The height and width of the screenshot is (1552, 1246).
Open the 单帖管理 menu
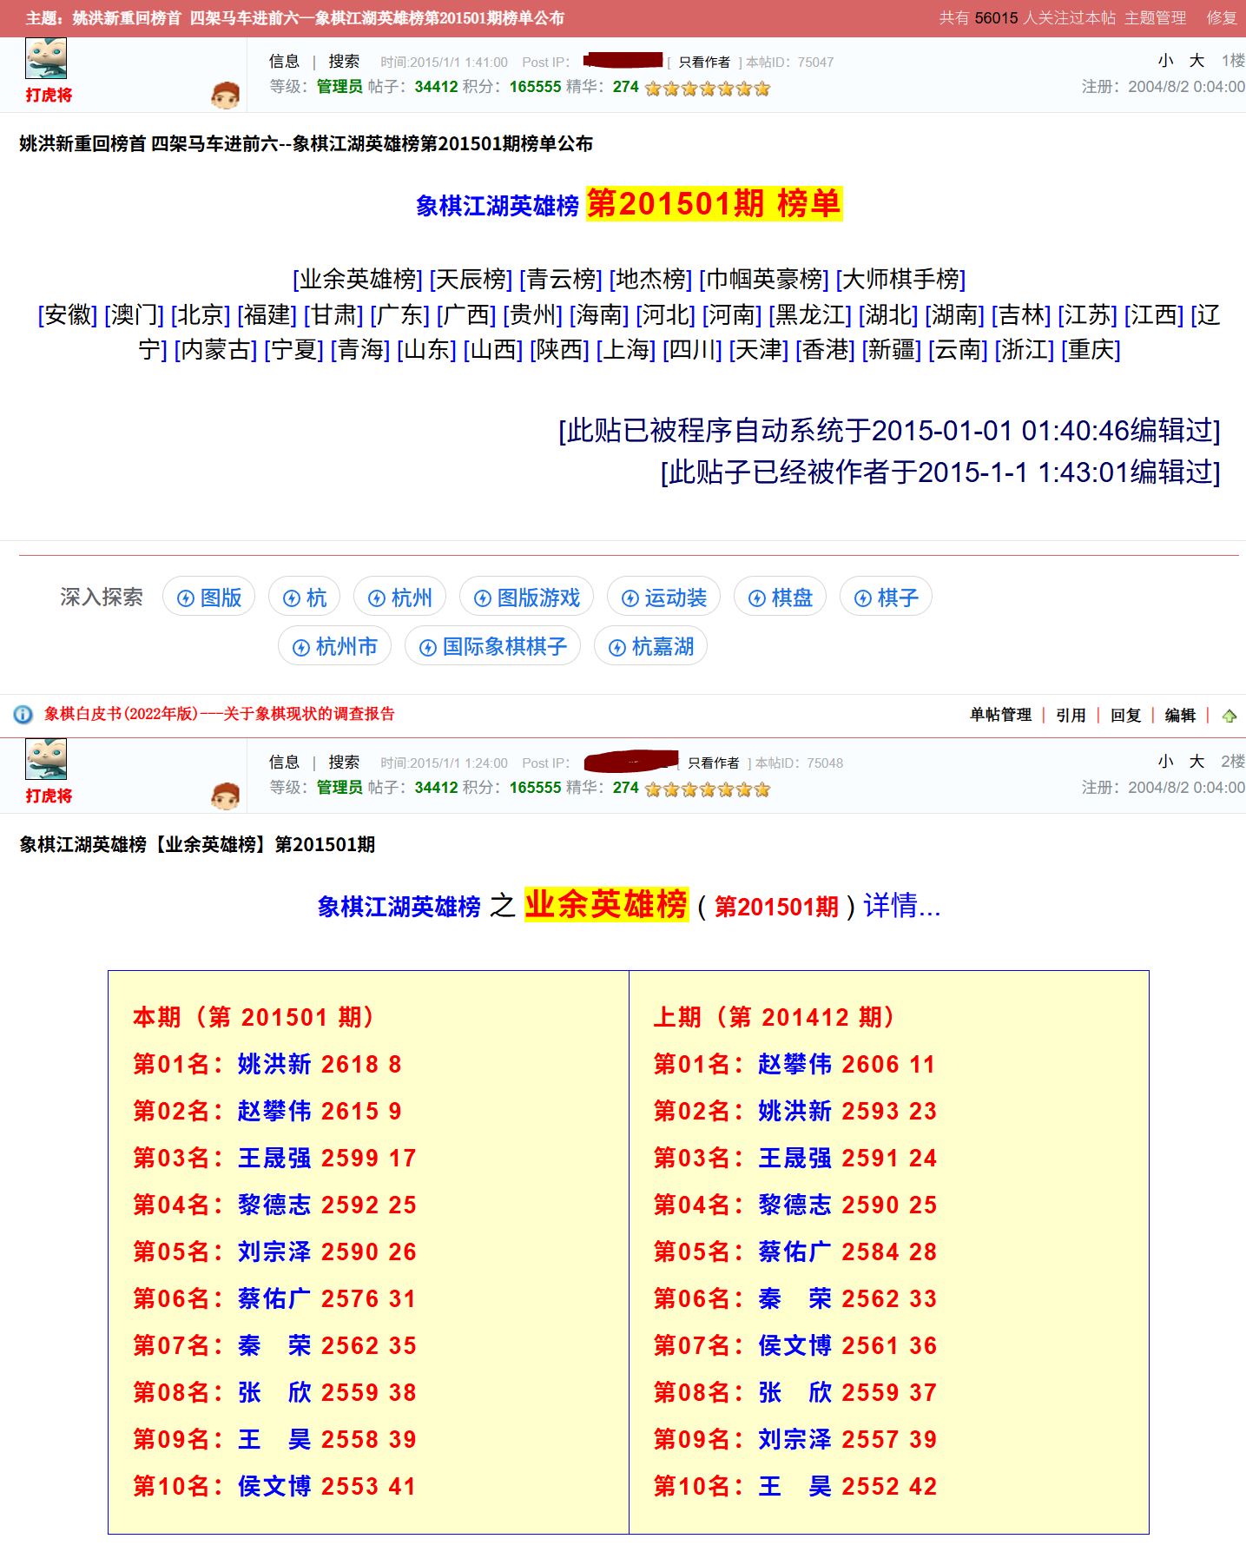coord(1000,715)
